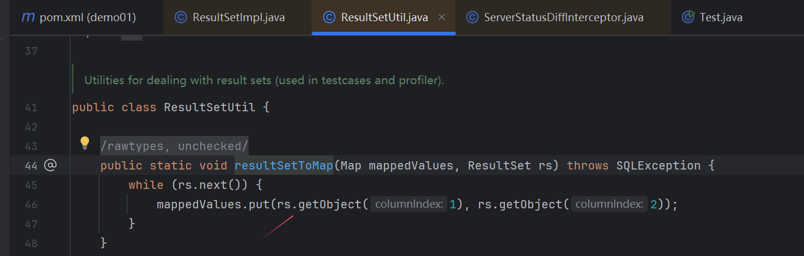This screenshot has width=804, height=256.
Task: Click the class icon on ResultSetImpl.java tab
Action: coord(181,17)
